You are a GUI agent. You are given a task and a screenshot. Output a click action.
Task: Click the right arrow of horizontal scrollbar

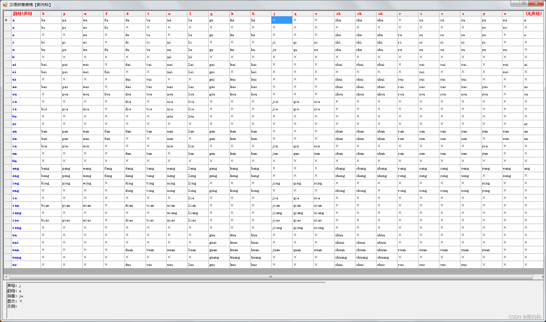(x=542, y=277)
